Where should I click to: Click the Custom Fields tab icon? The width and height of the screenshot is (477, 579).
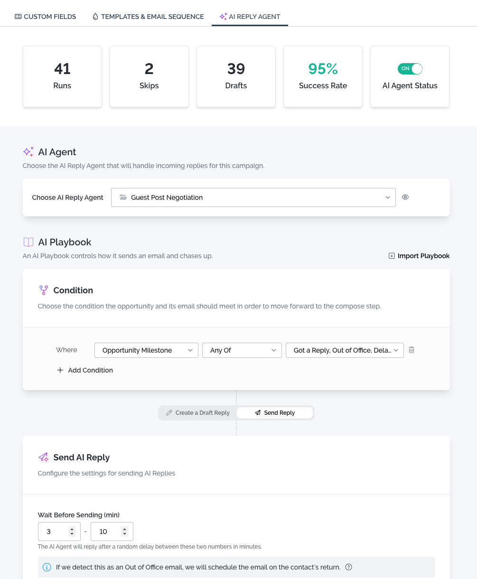(x=18, y=17)
